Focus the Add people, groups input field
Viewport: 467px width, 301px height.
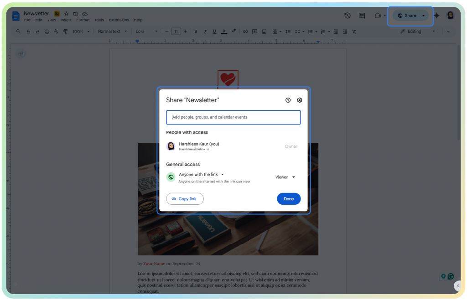233,117
